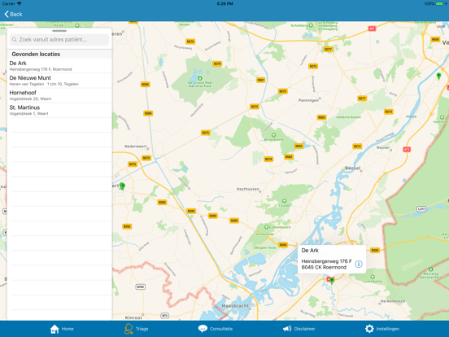The height and width of the screenshot is (337, 449).
Task: Open the info button in De Ark callout
Action: pyautogui.click(x=359, y=264)
